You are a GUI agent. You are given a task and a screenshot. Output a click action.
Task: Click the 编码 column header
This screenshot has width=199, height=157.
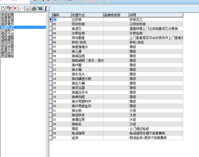(61, 15)
